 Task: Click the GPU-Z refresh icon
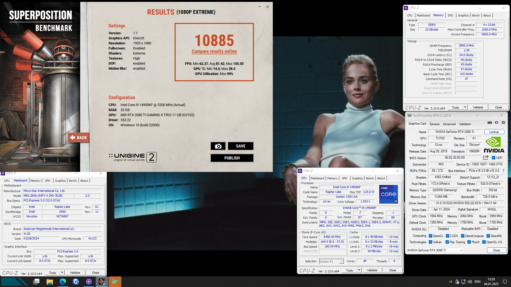coord(496,123)
